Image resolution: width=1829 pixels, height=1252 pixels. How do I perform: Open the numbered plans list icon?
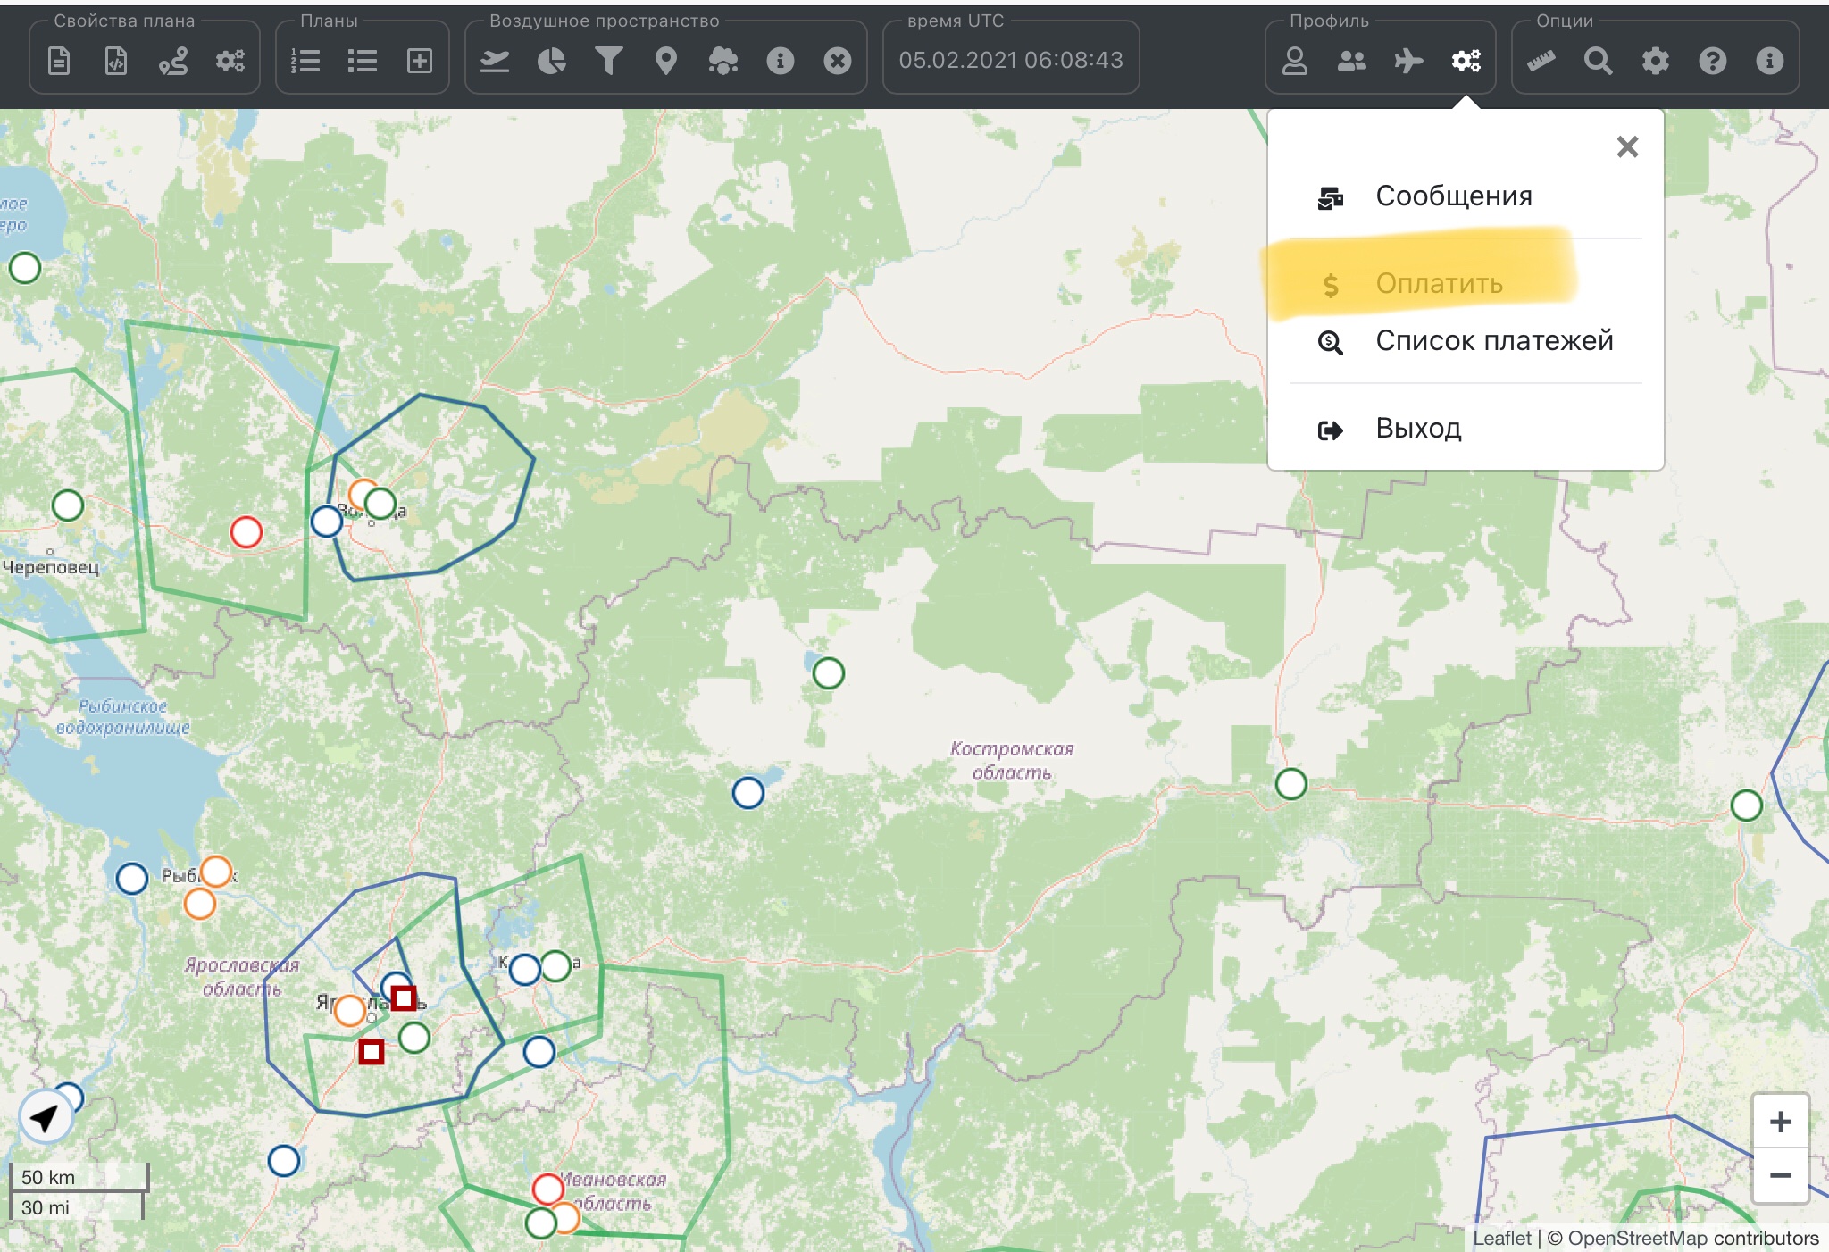coord(305,61)
